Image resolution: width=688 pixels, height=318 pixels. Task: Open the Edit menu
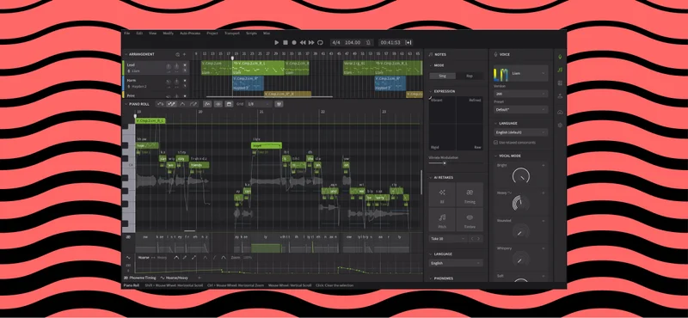click(139, 34)
